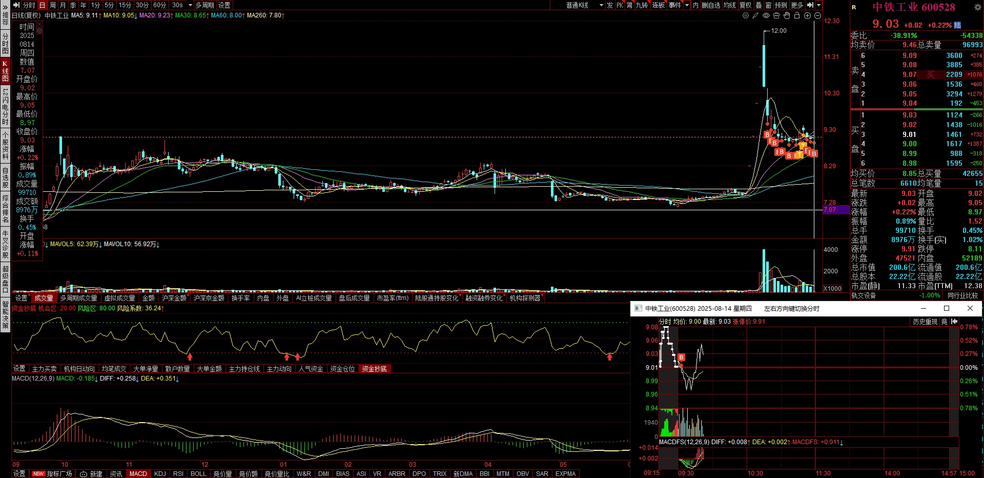This screenshot has width=984, height=478.
Task: Click the rewind arrow in intraday window
Action: [954, 322]
